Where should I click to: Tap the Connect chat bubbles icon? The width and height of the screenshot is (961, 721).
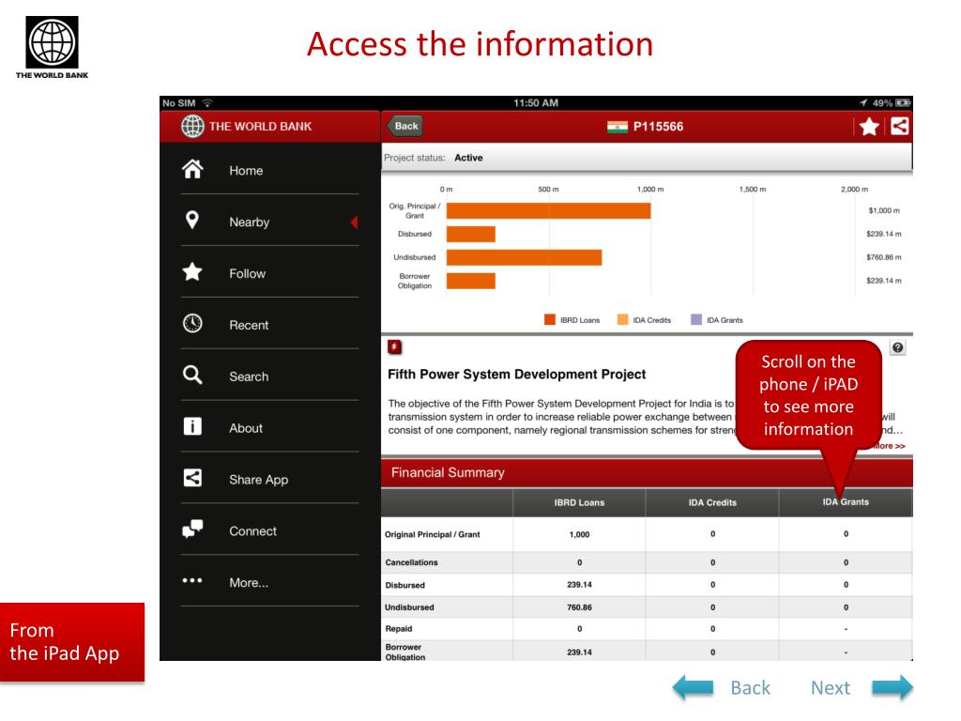(192, 529)
